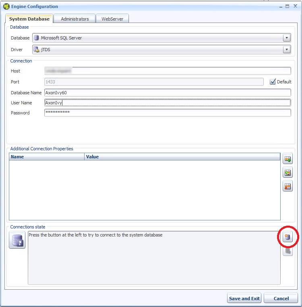Open the WebServer tab
This screenshot has height=307, width=302.
point(112,19)
